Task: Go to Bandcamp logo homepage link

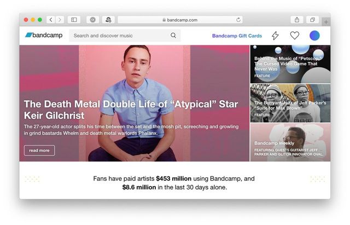Action: pyautogui.click(x=44, y=35)
